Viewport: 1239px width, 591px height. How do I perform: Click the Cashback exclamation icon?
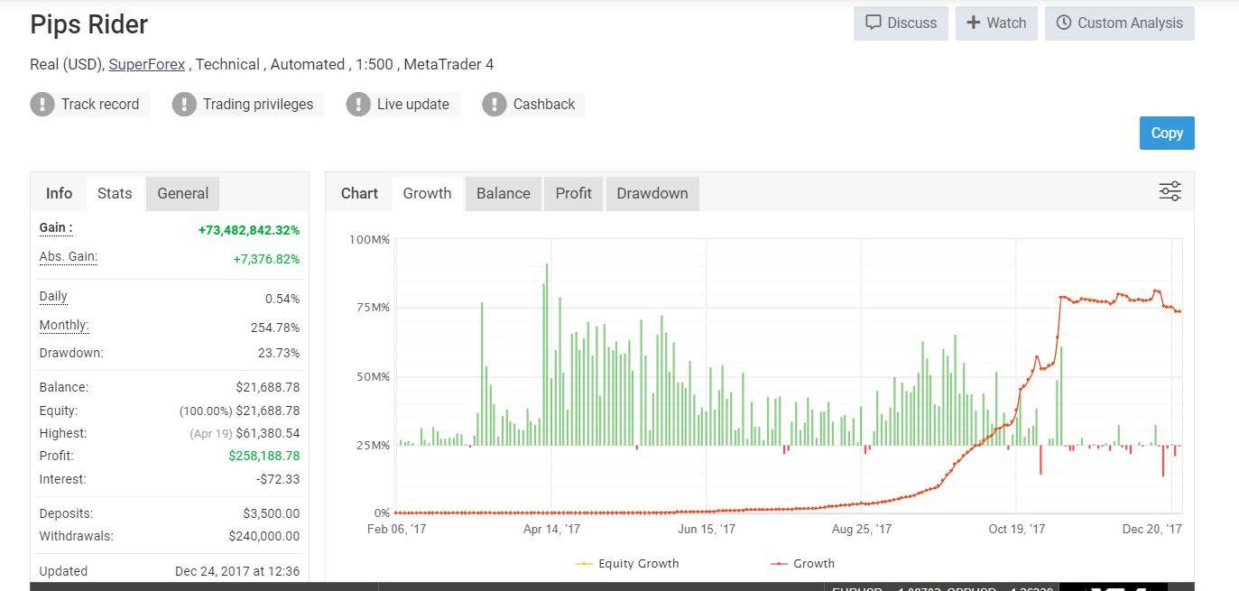[495, 105]
